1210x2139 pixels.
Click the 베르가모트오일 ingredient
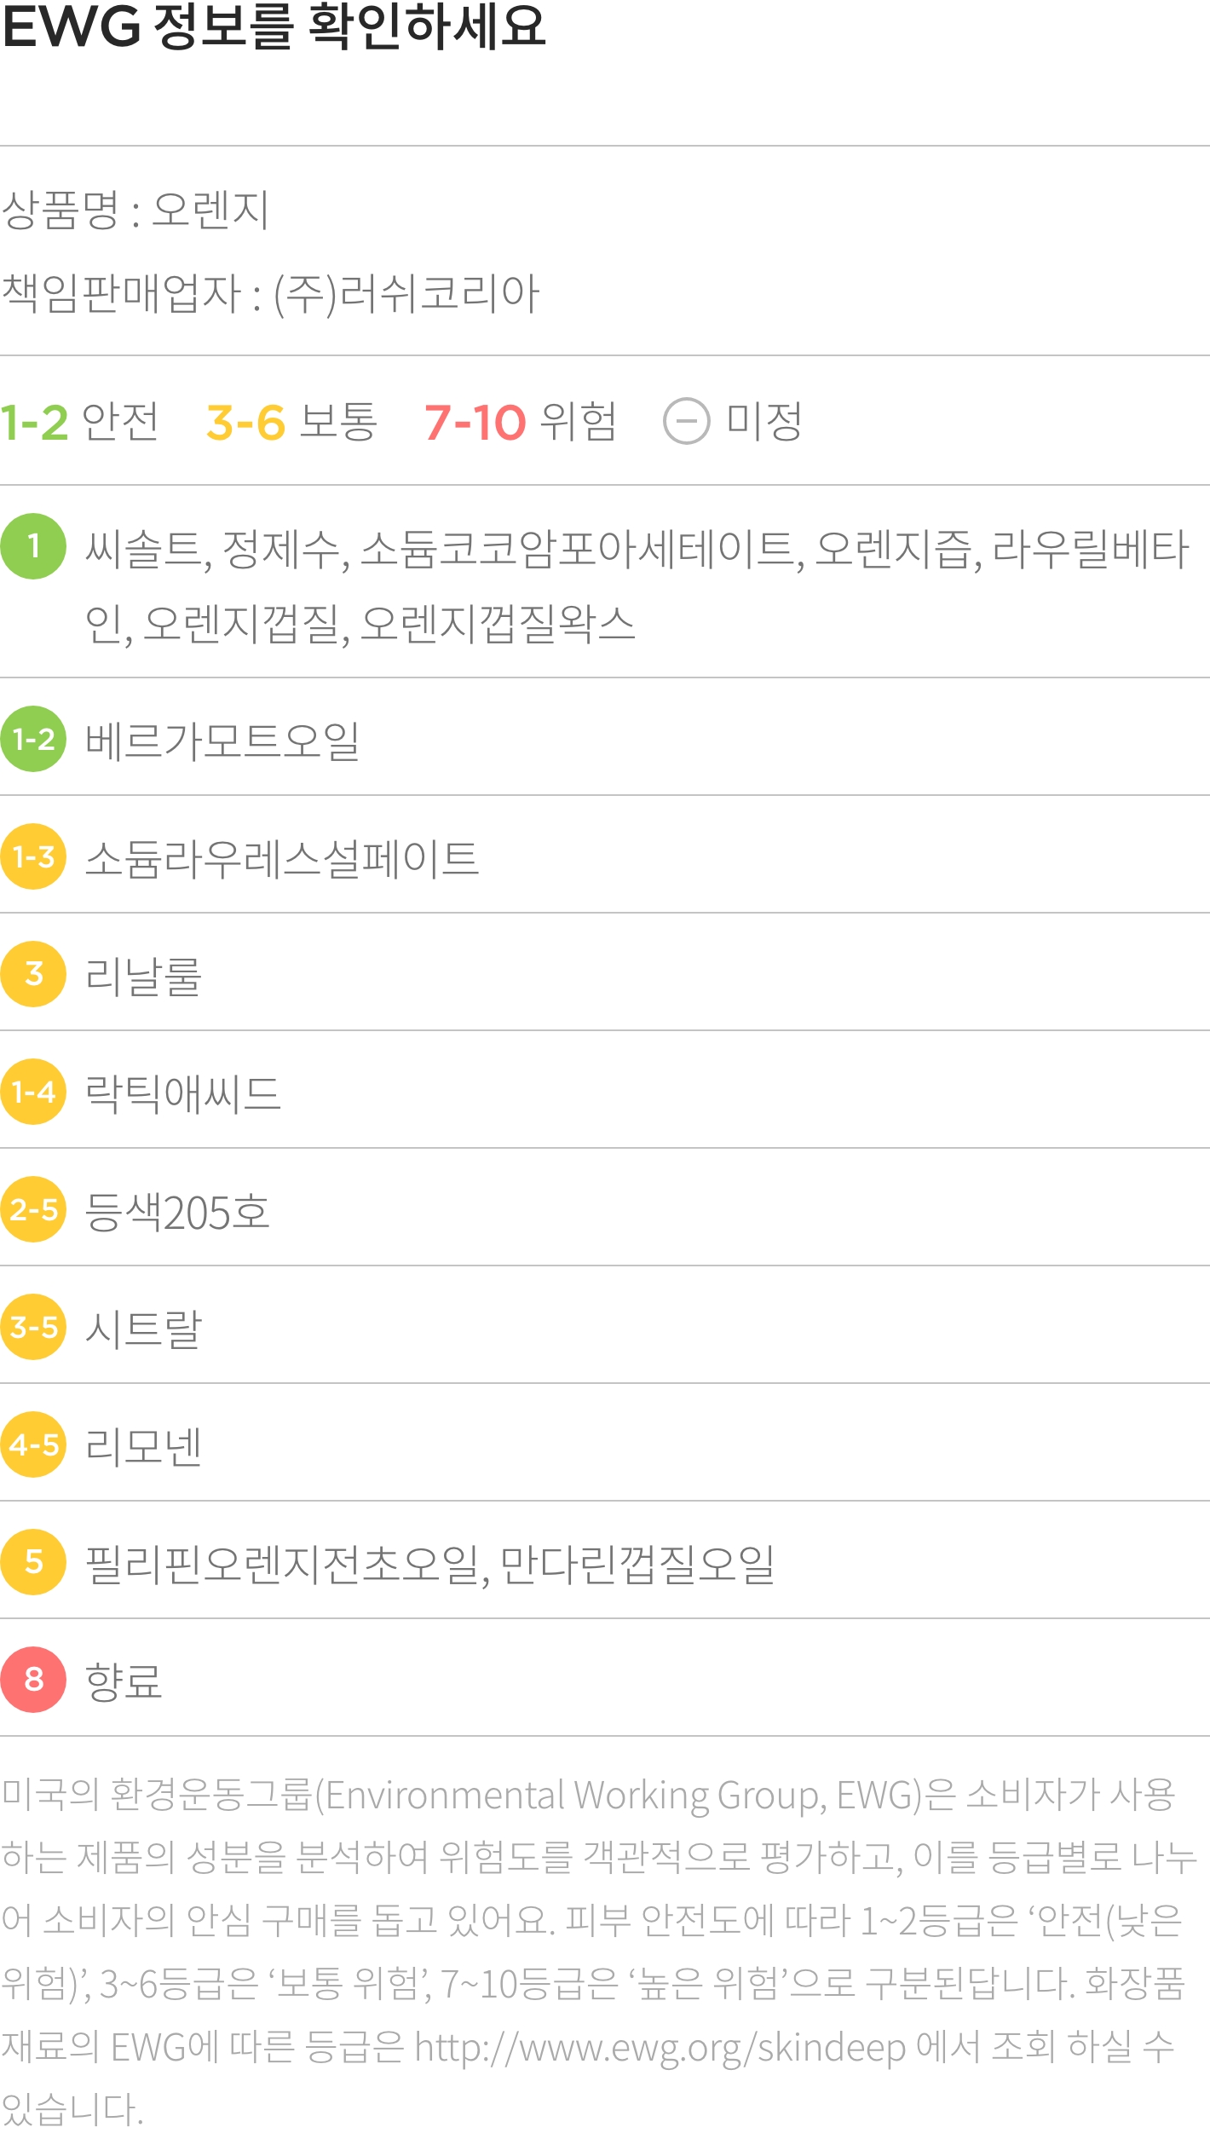point(222,741)
